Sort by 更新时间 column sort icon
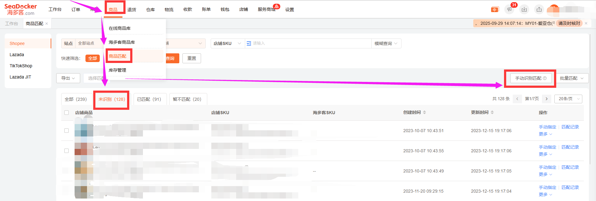Viewport: 596px width, 201px height. tap(492, 112)
